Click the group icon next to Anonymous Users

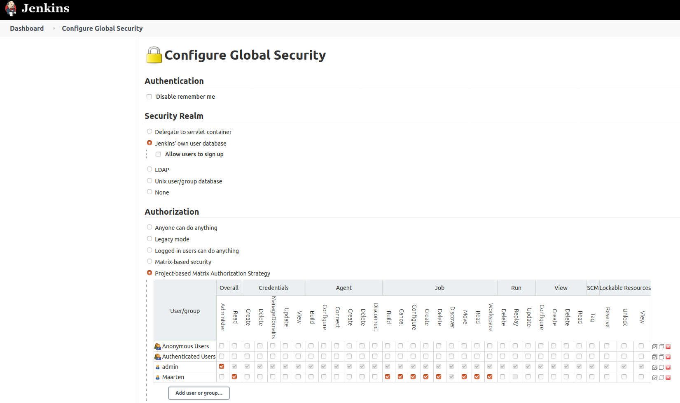[157, 346]
